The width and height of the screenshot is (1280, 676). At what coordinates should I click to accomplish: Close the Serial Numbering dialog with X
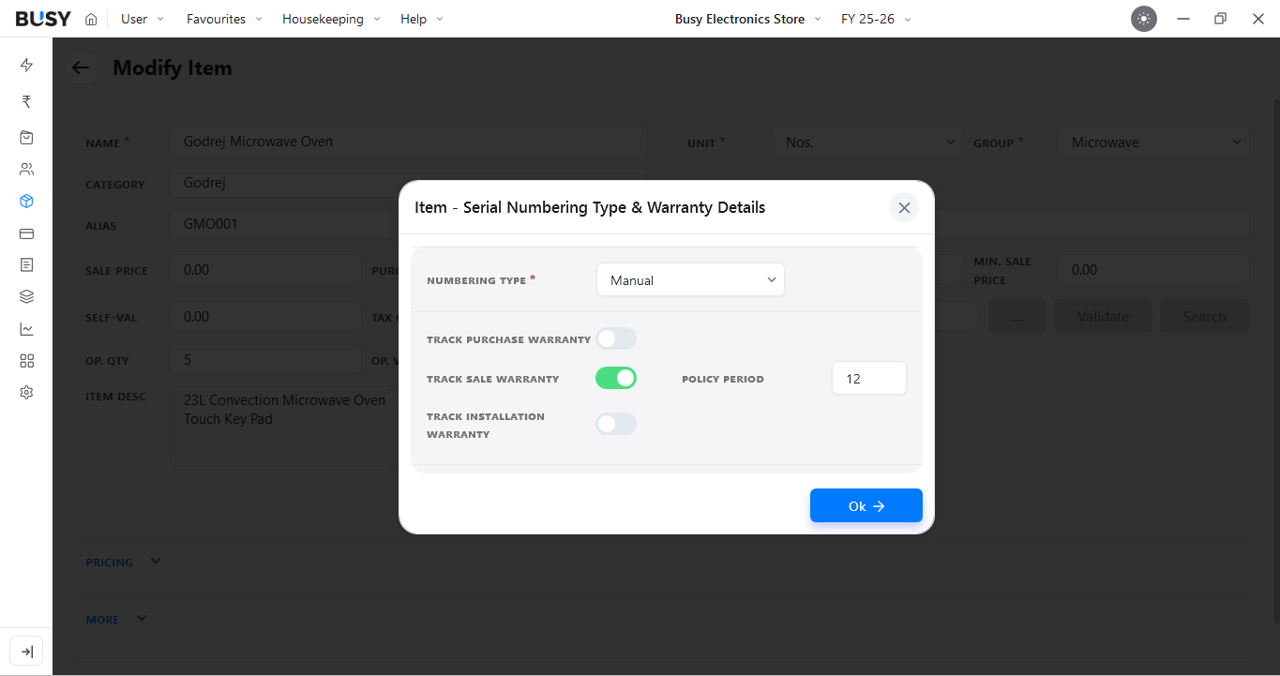point(904,207)
